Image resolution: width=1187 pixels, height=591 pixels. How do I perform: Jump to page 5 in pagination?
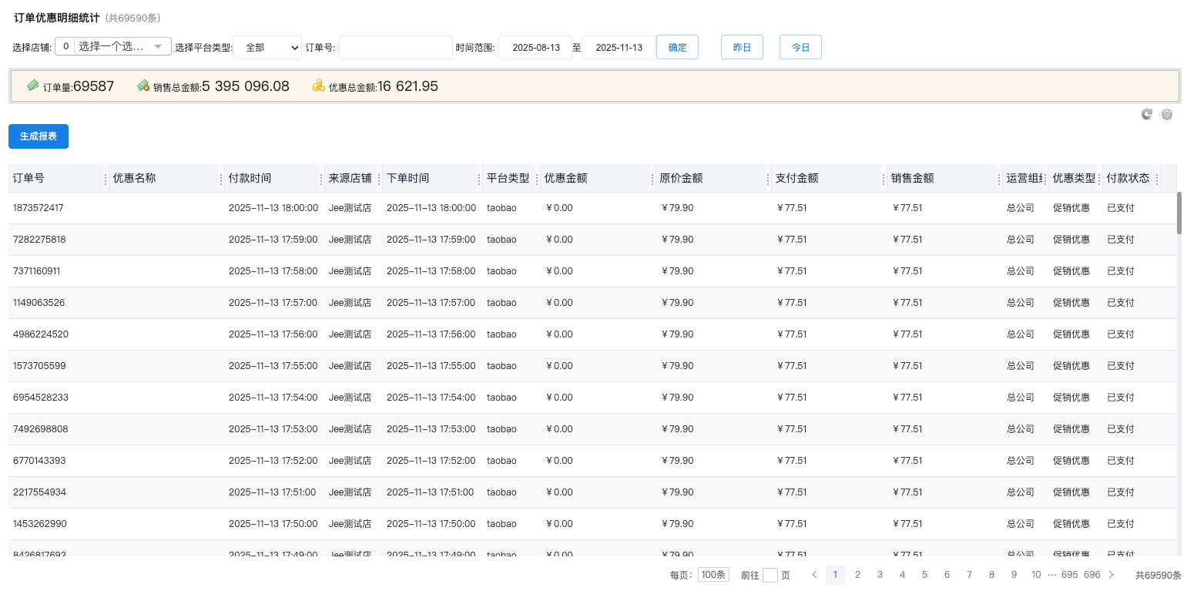point(924,575)
